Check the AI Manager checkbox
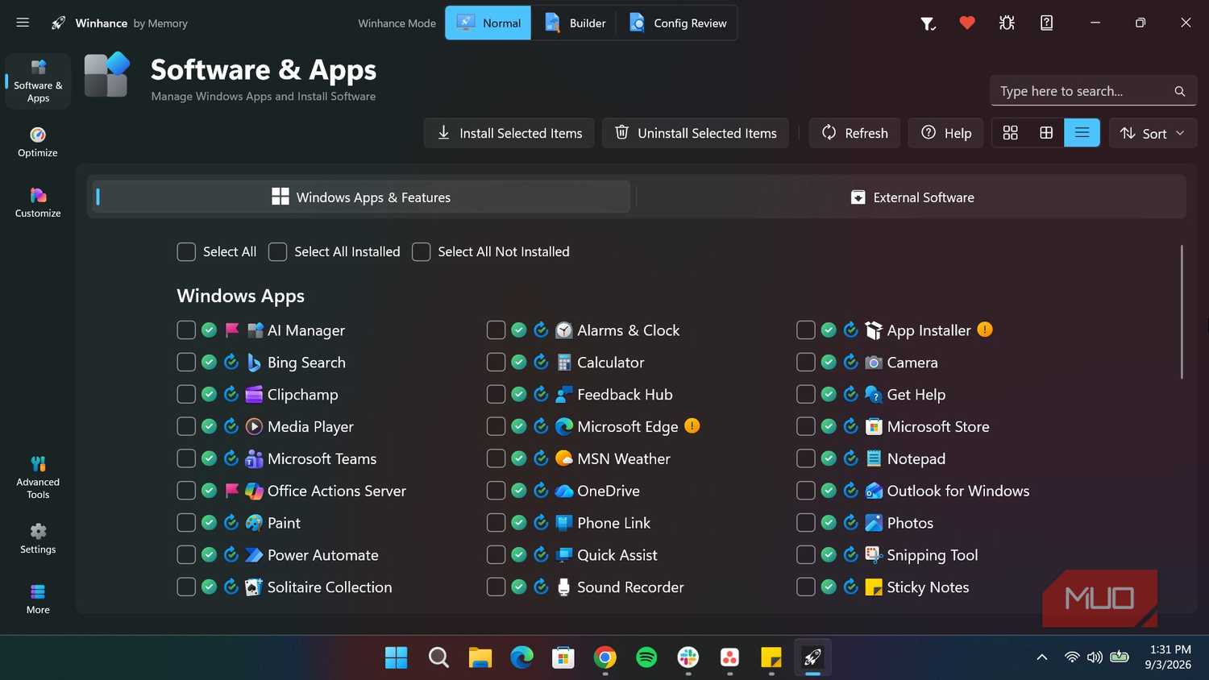Image resolution: width=1209 pixels, height=680 pixels. click(186, 330)
